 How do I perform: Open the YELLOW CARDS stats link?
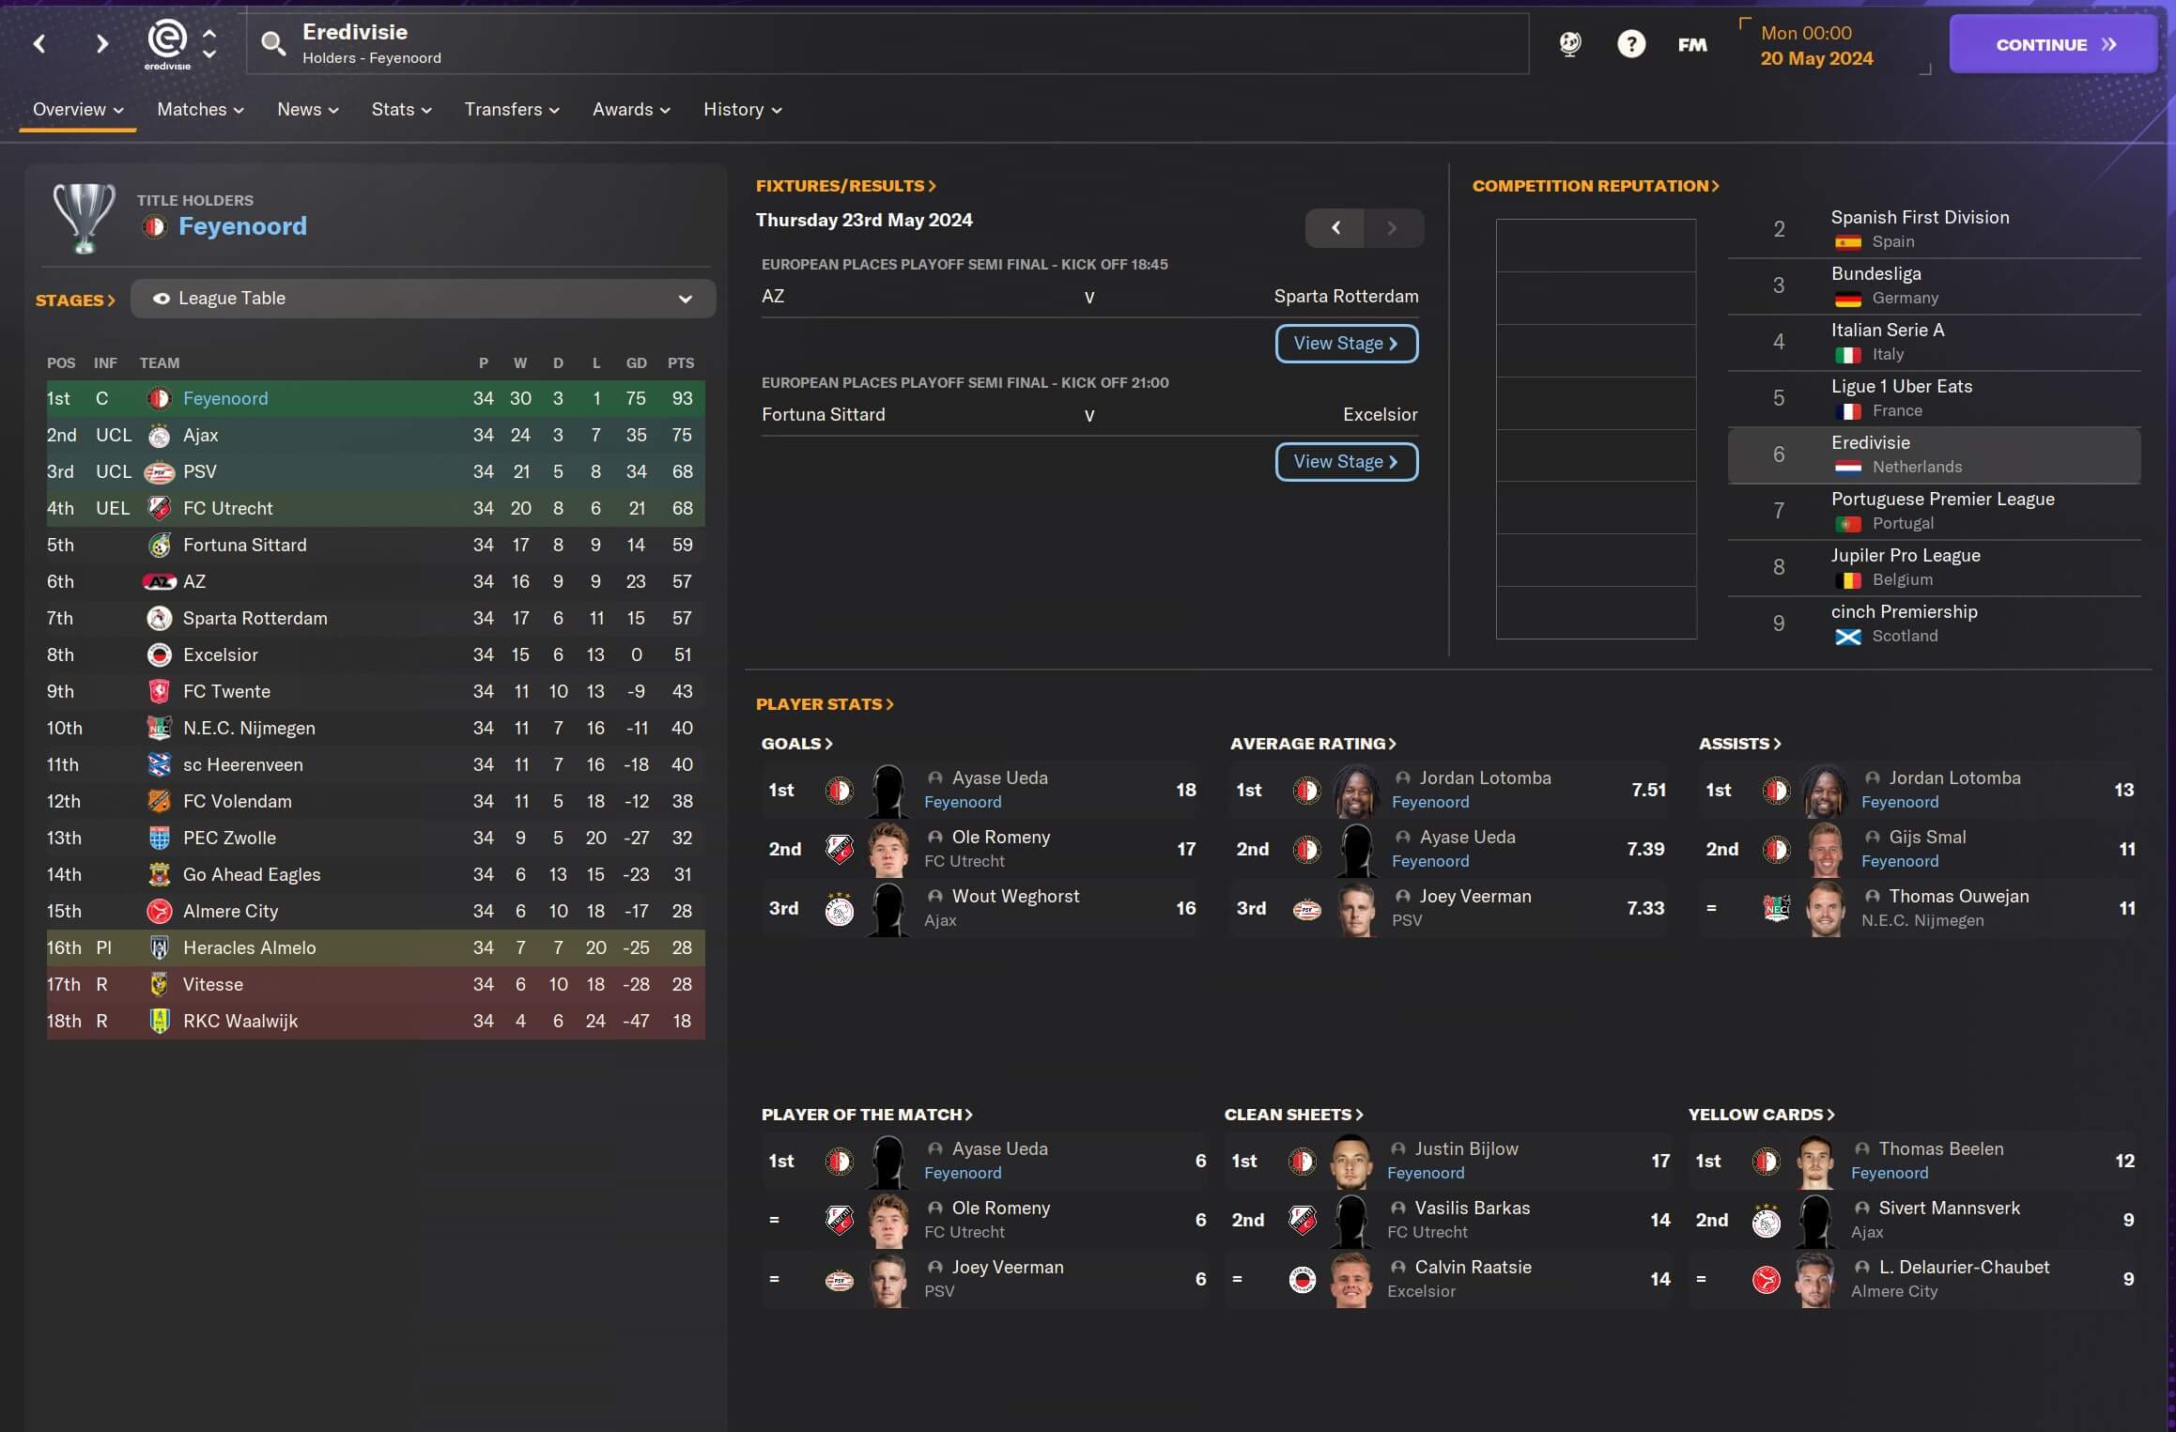[1761, 1115]
